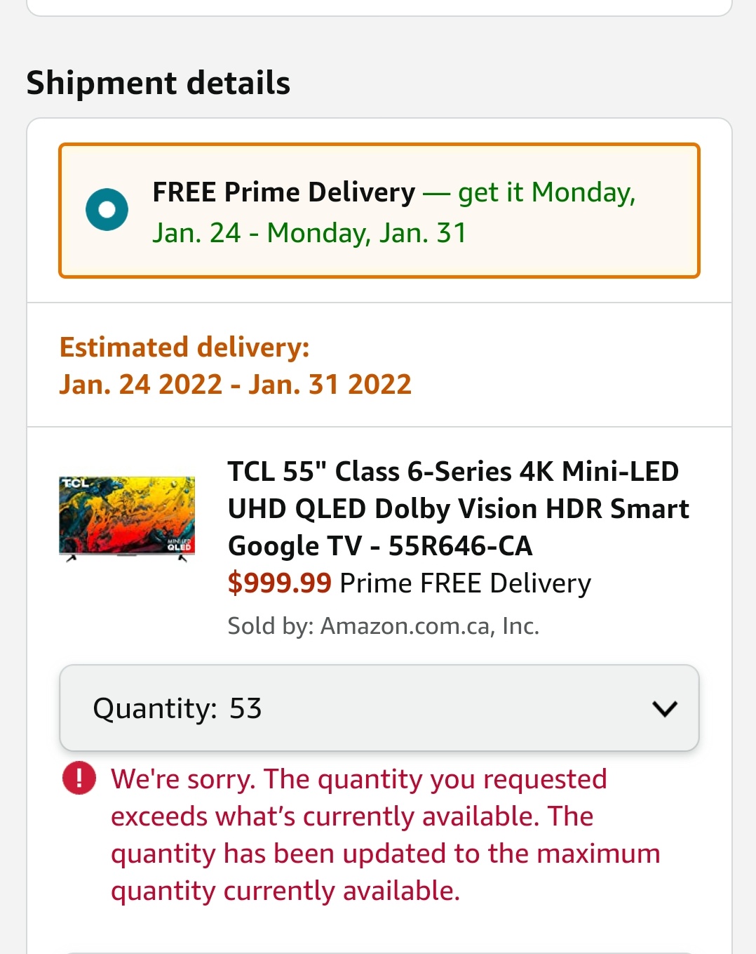Click the quantity exceeded error message
The height and width of the screenshot is (954, 756).
tap(384, 835)
